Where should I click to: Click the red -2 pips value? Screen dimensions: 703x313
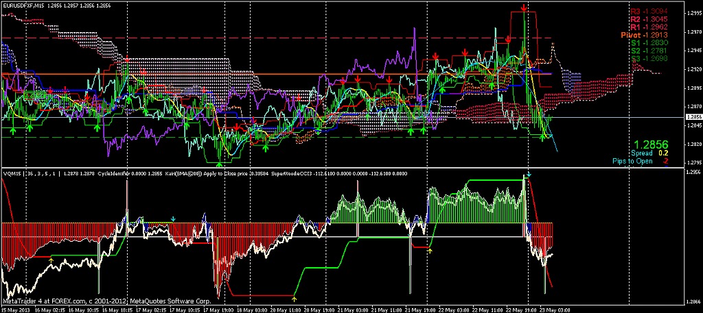666,162
